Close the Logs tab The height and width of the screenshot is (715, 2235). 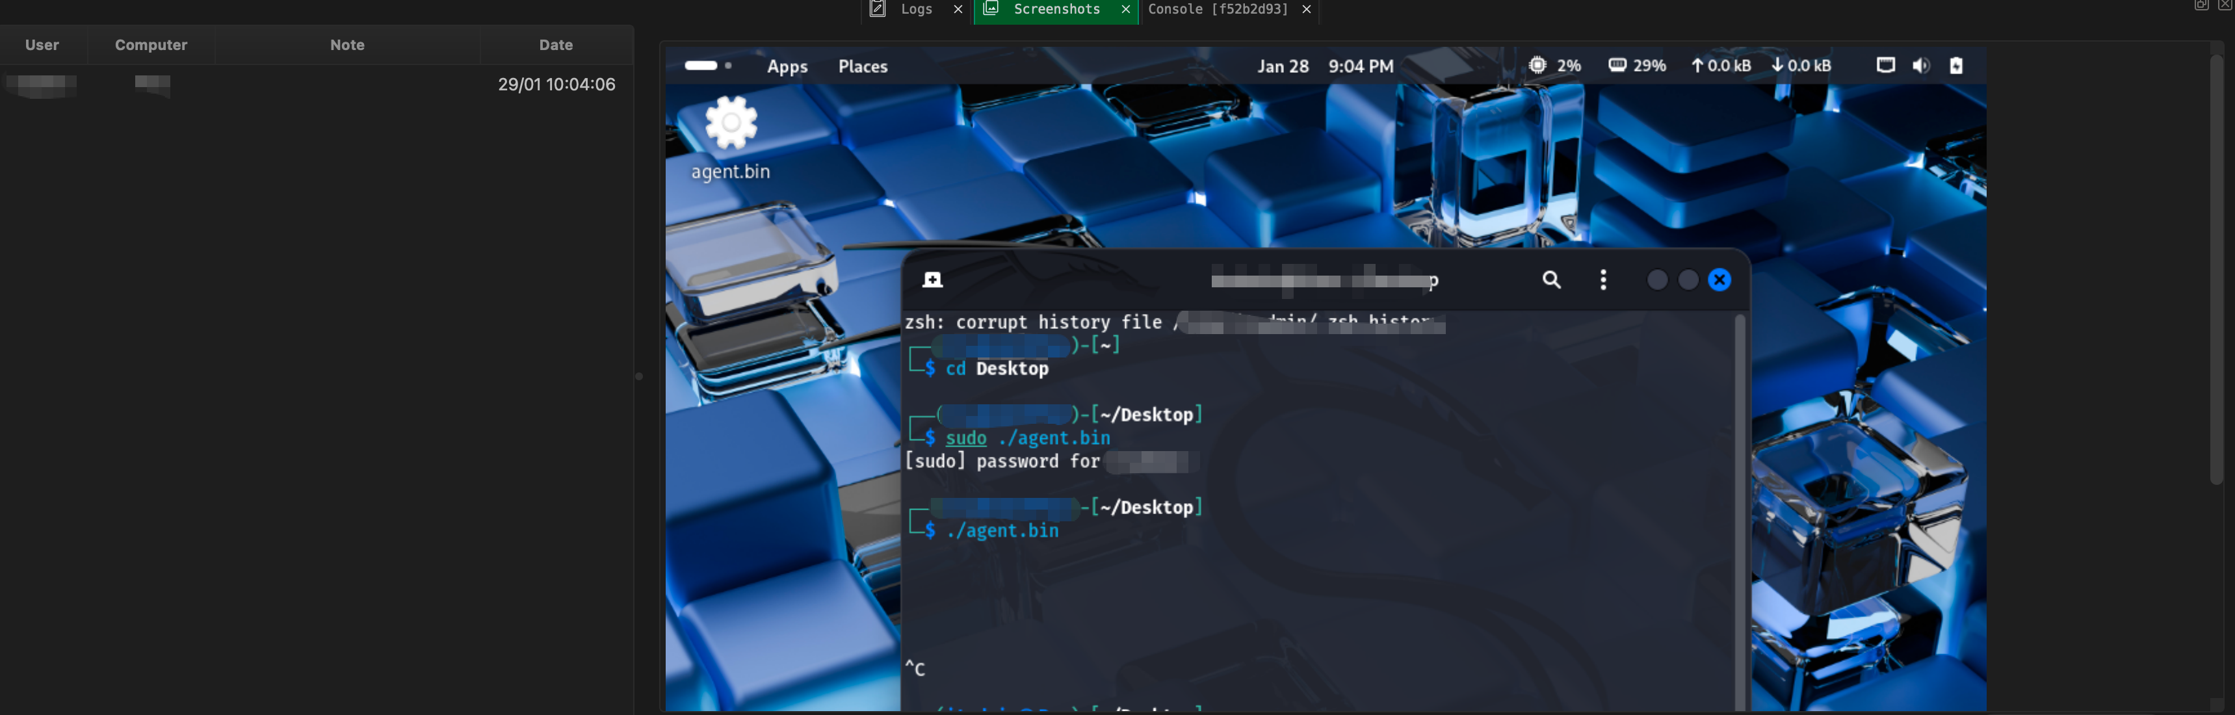958,10
